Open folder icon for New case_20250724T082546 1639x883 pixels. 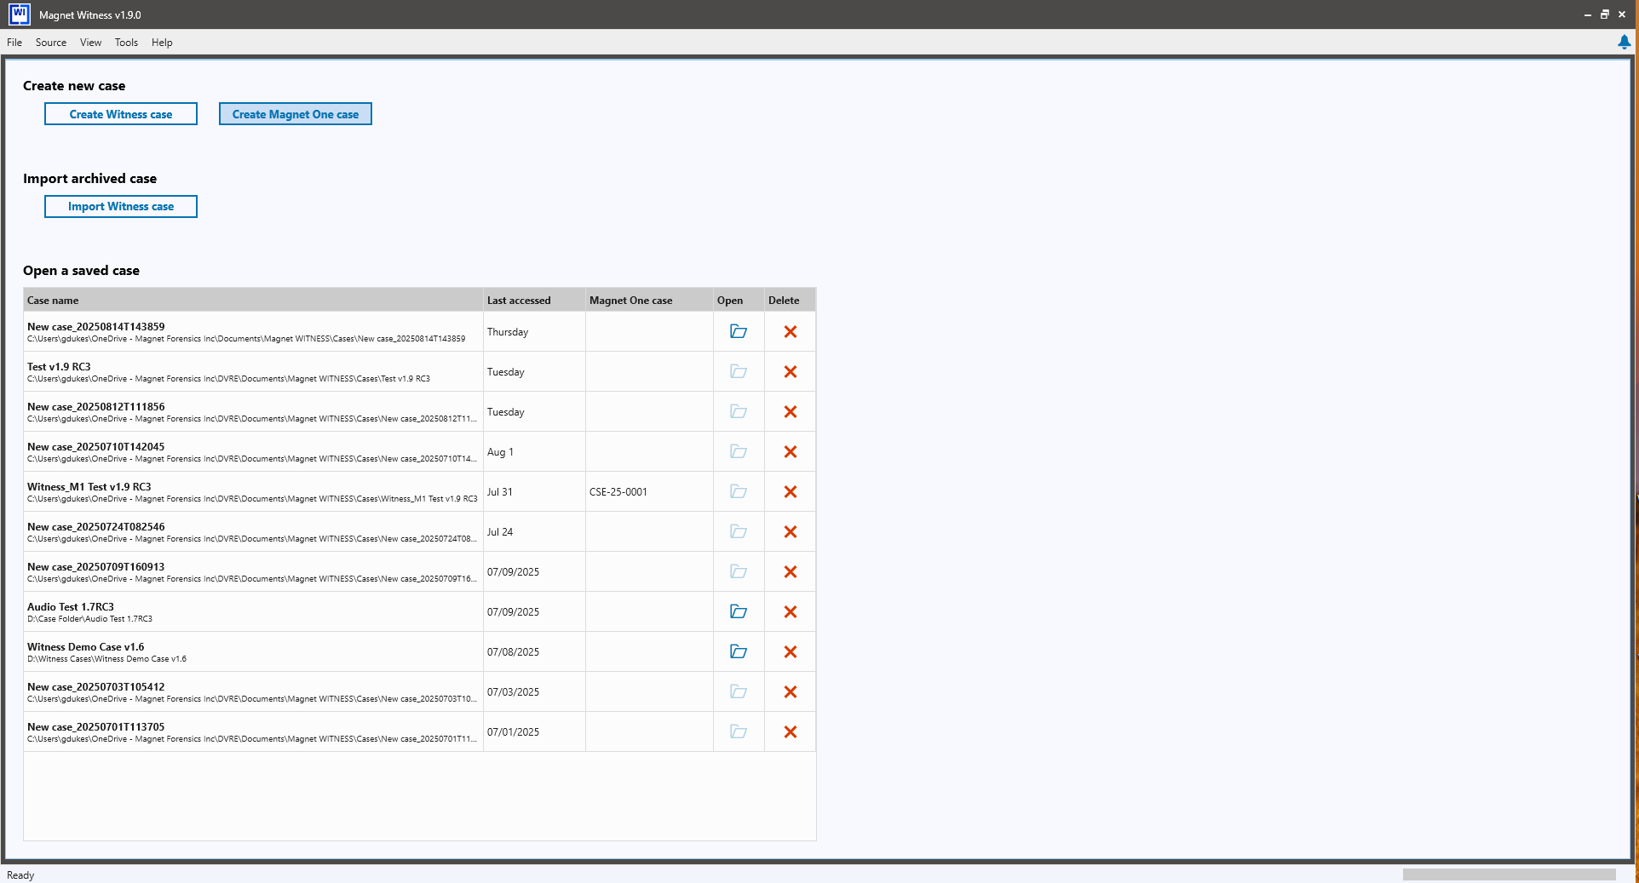739,531
